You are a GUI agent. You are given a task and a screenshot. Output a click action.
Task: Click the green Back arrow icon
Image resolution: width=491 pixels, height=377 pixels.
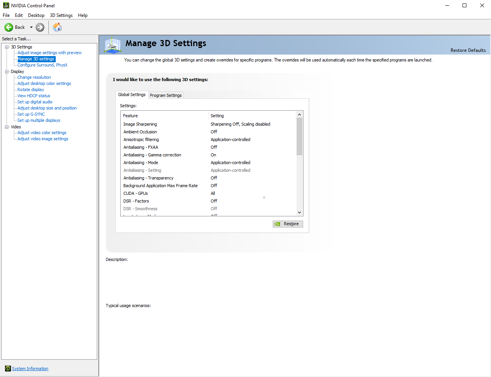[8, 27]
